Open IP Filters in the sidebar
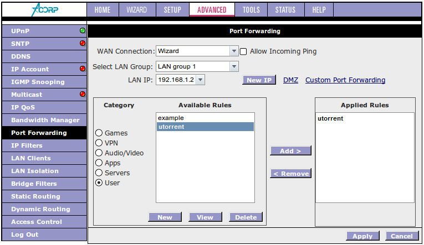 [44, 145]
